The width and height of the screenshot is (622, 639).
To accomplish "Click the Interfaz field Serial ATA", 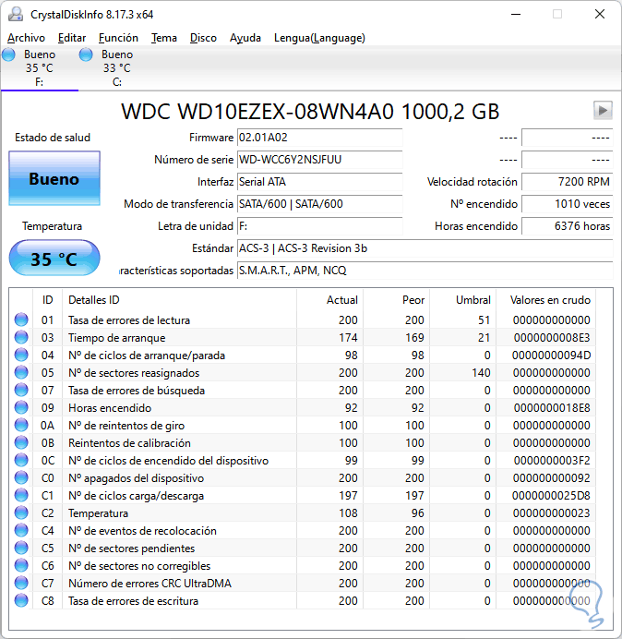I will pyautogui.click(x=319, y=182).
